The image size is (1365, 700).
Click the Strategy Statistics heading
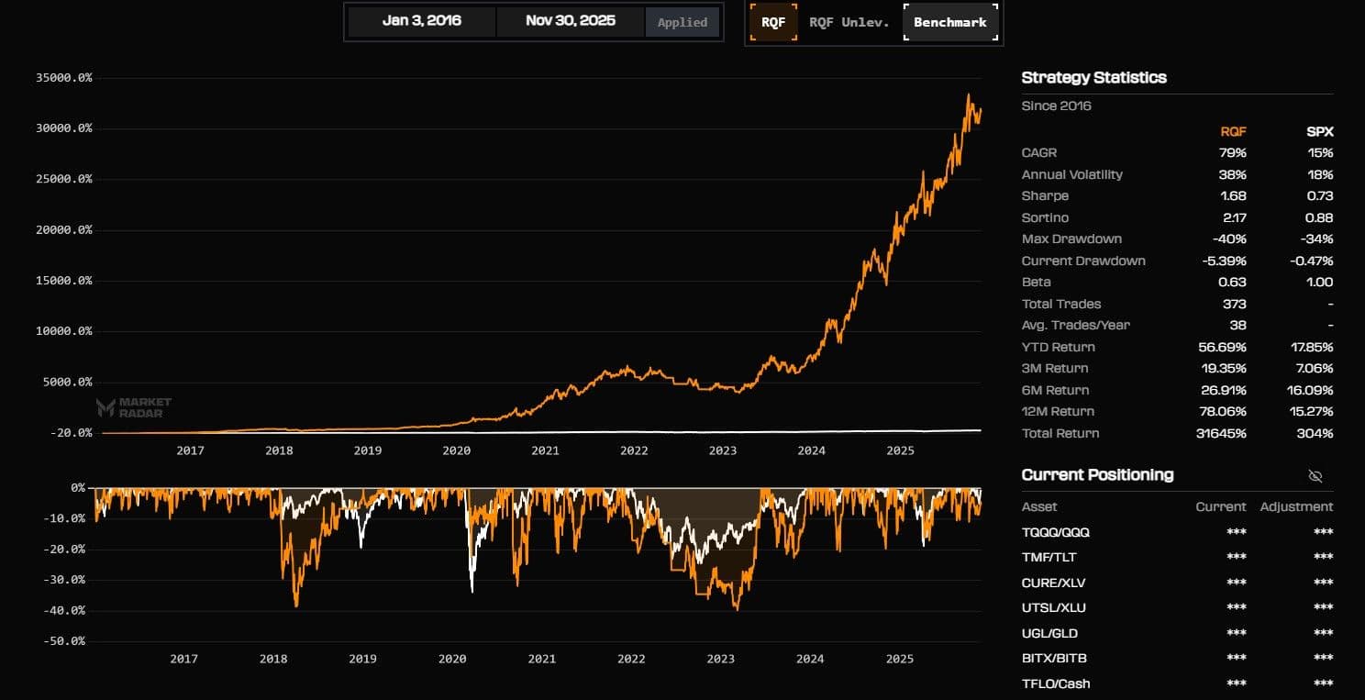1093,78
